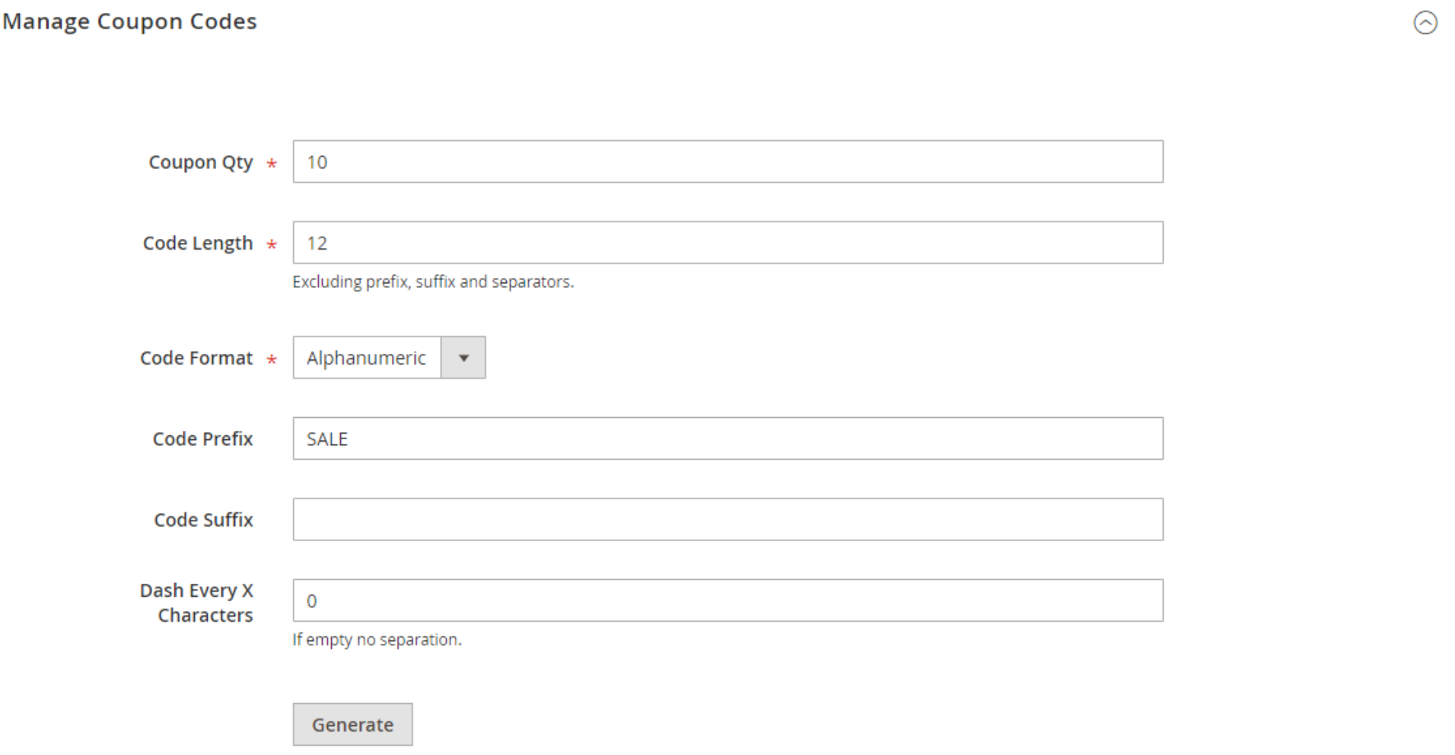Click the 0 value in the dash separator field
This screenshot has width=1455, height=755.
(310, 600)
